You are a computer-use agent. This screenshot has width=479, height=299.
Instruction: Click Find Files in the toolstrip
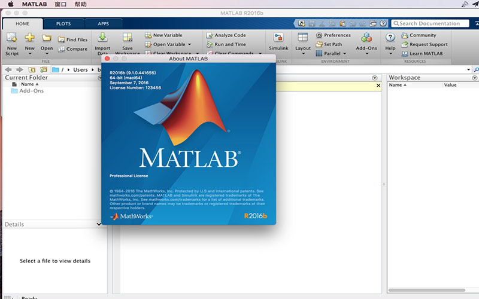(x=72, y=39)
